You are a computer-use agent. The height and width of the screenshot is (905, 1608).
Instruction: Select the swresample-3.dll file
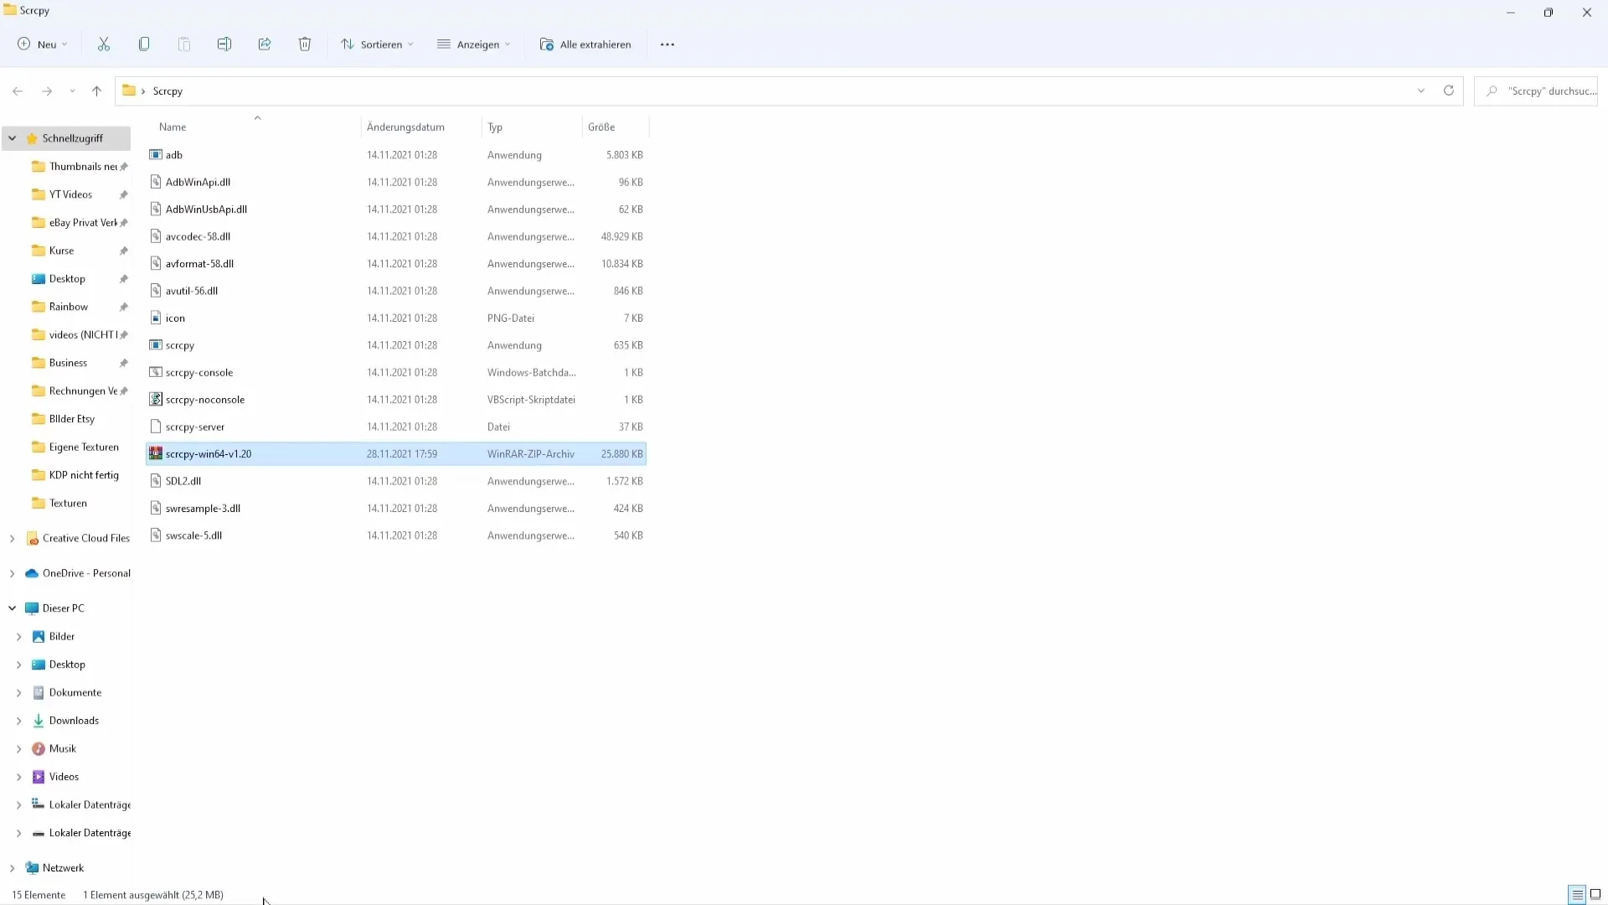pyautogui.click(x=203, y=509)
